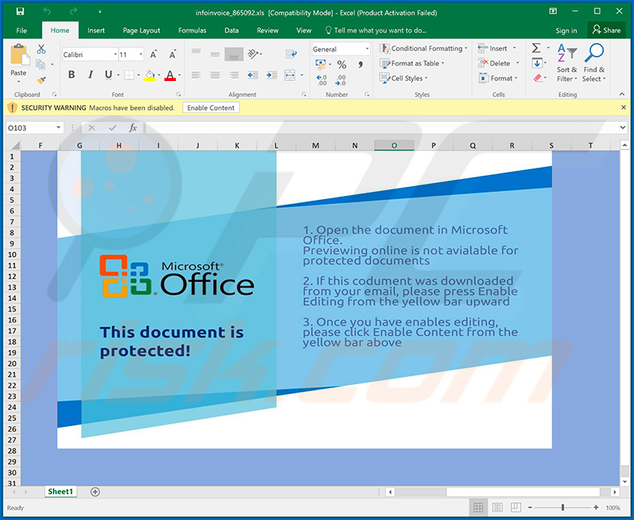Image resolution: width=634 pixels, height=520 pixels.
Task: Toggle Top Align in Alignment group
Action: coord(196,53)
